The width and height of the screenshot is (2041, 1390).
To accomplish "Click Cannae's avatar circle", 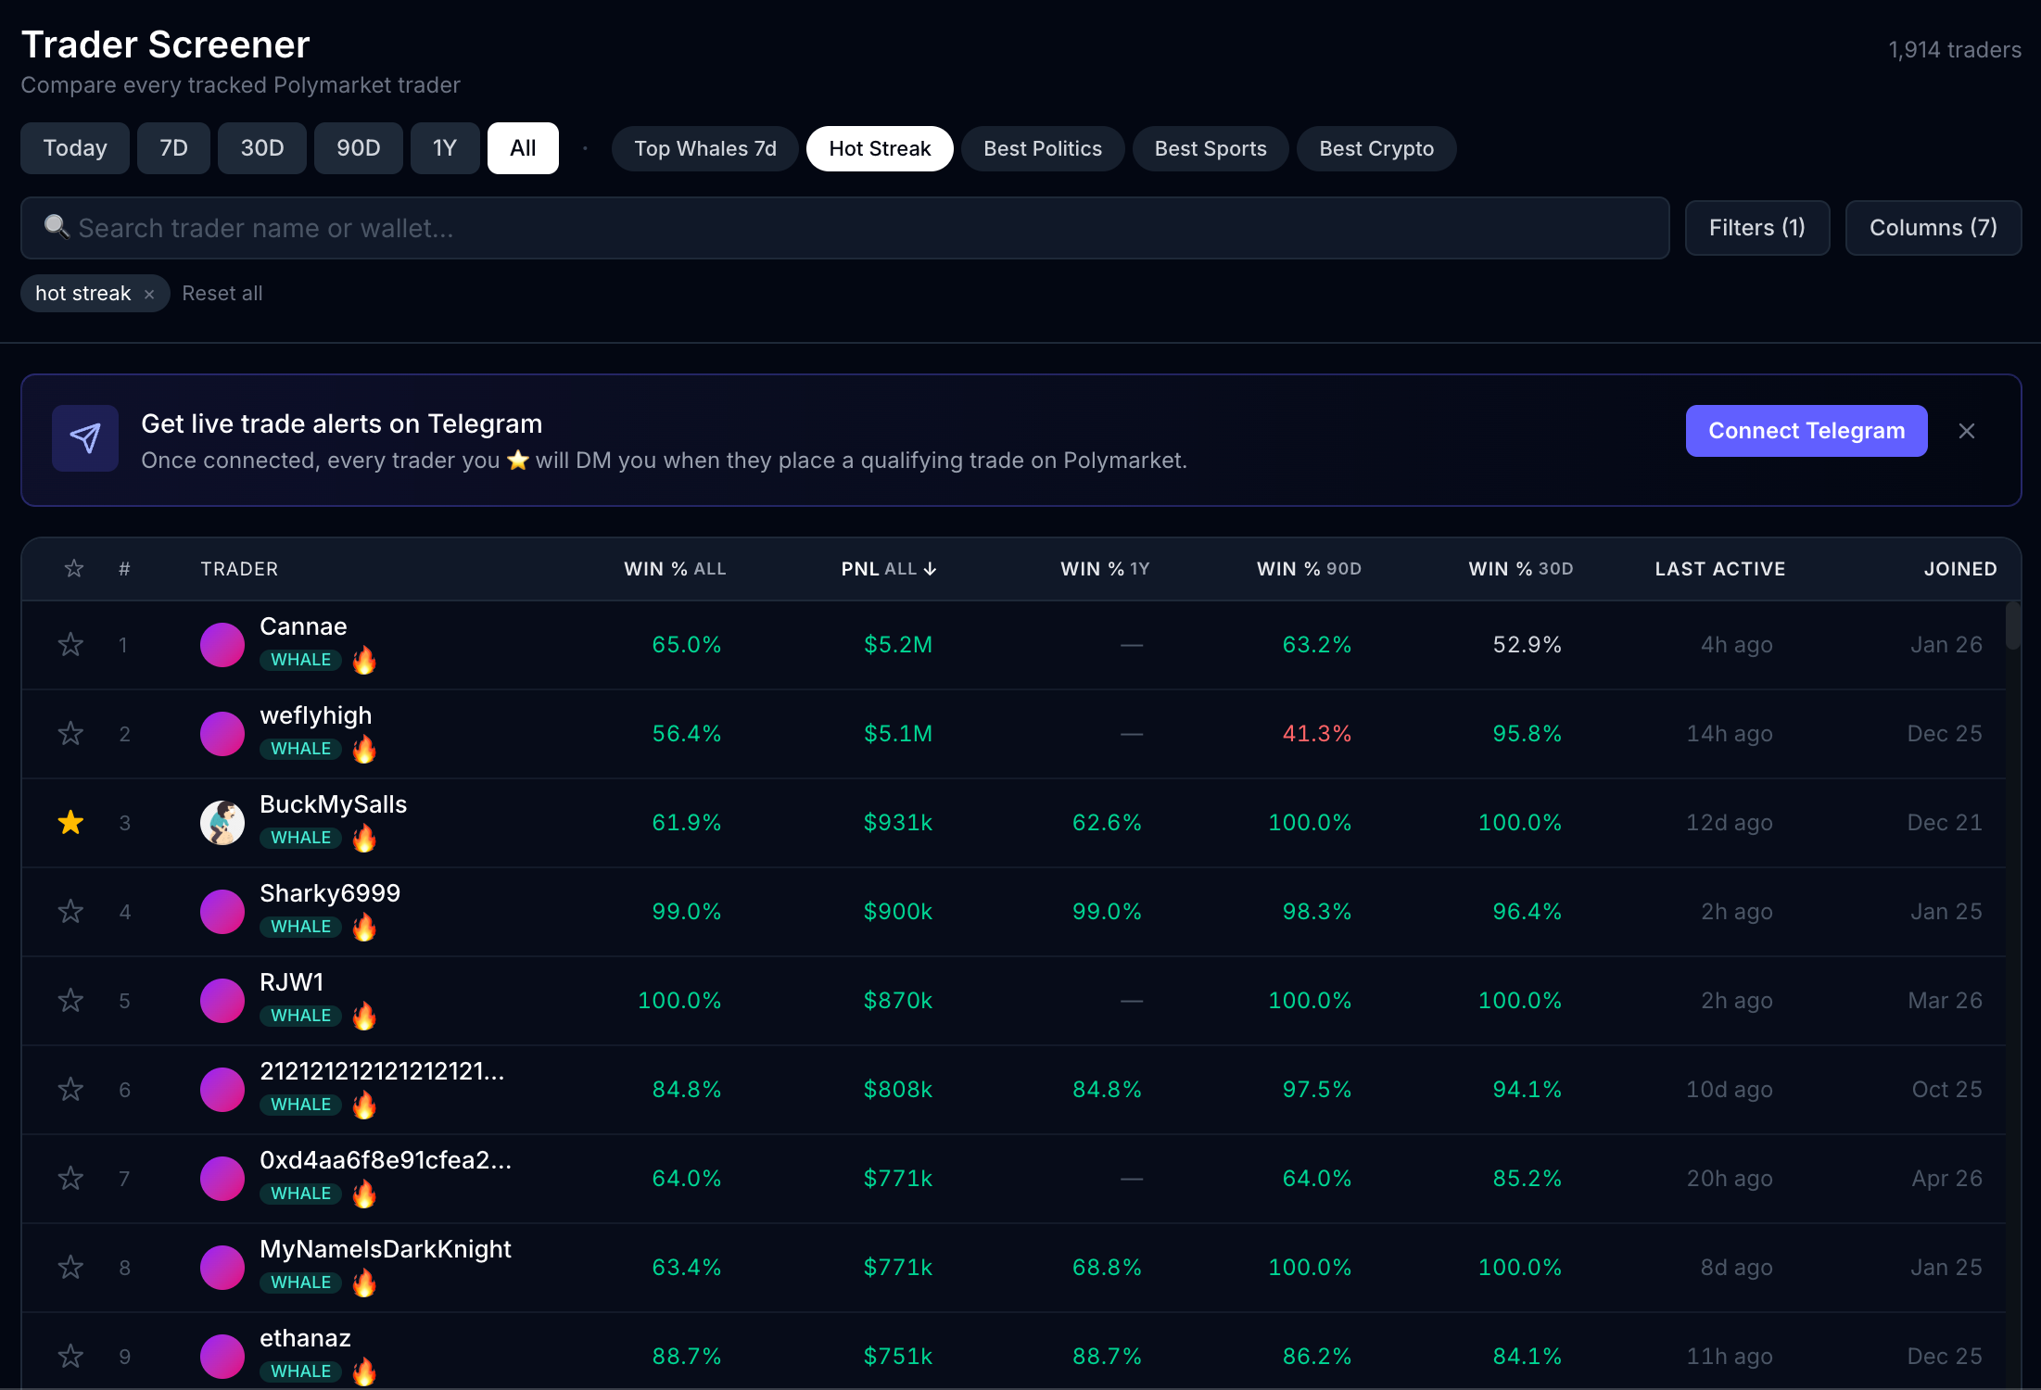I will coord(222,644).
